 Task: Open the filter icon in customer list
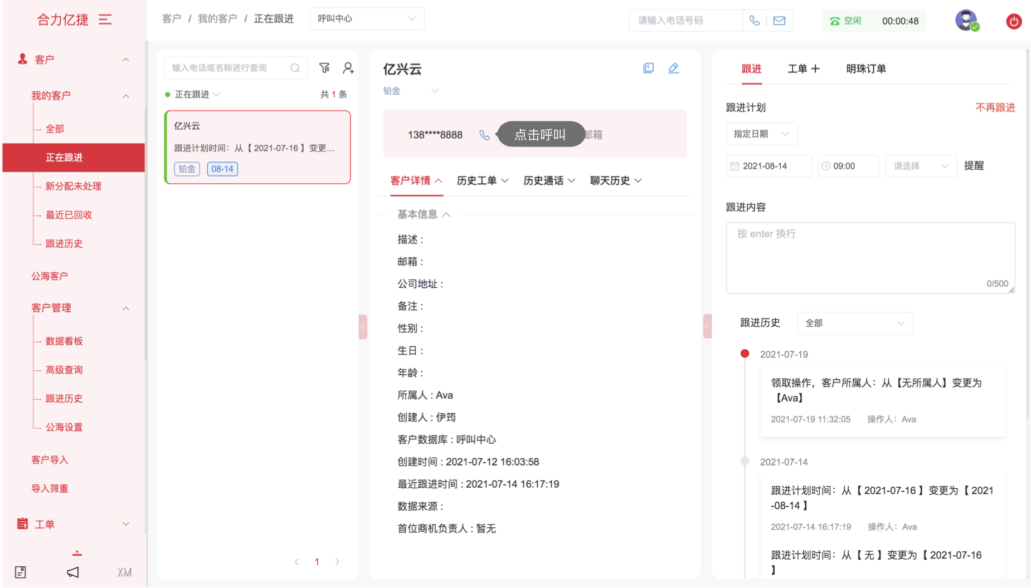(324, 68)
